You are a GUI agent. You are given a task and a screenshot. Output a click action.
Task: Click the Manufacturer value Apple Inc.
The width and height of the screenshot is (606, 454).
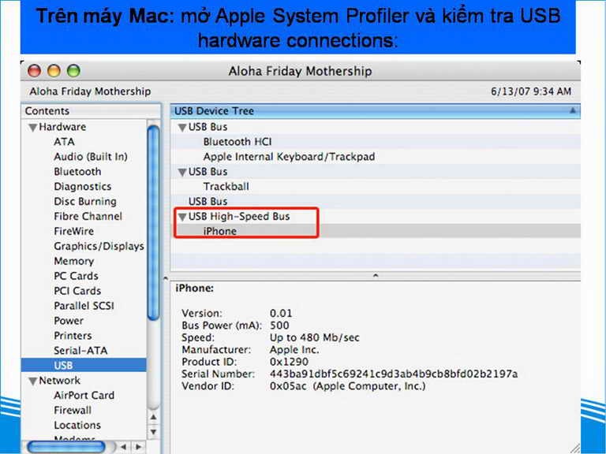tap(294, 350)
